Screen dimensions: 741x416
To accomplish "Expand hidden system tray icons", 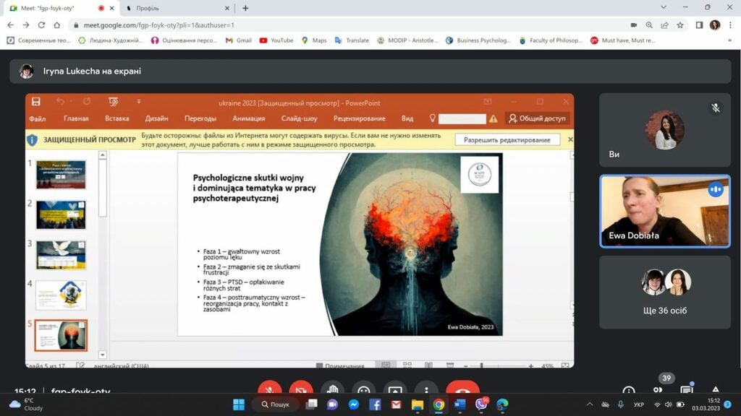I will [x=589, y=404].
